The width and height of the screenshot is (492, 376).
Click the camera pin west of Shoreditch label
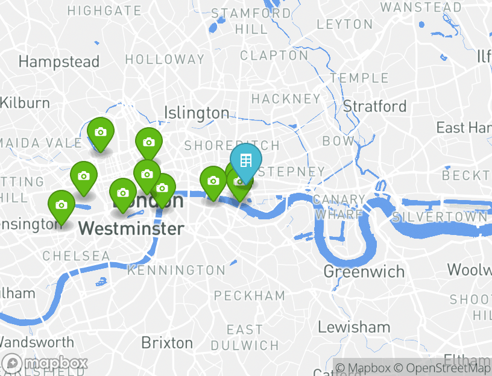click(x=149, y=145)
